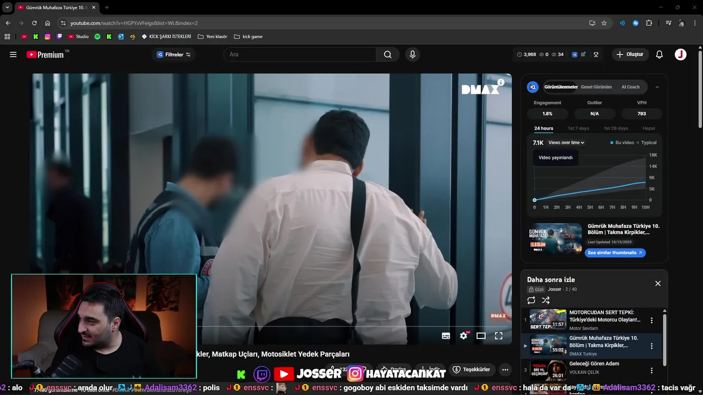Click the Teşekkürler button below video
The width and height of the screenshot is (703, 395).
[472, 370]
